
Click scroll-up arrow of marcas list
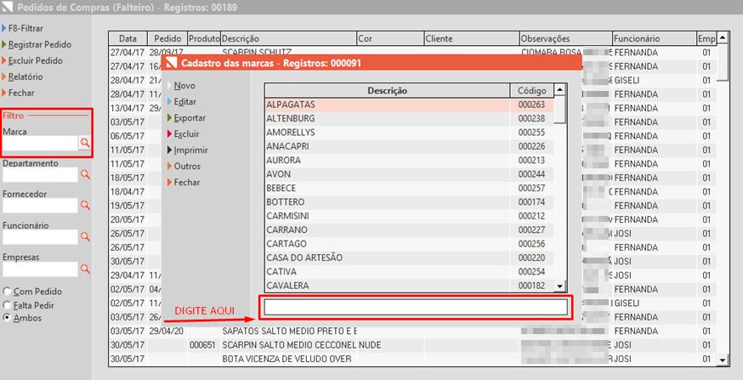(560, 90)
